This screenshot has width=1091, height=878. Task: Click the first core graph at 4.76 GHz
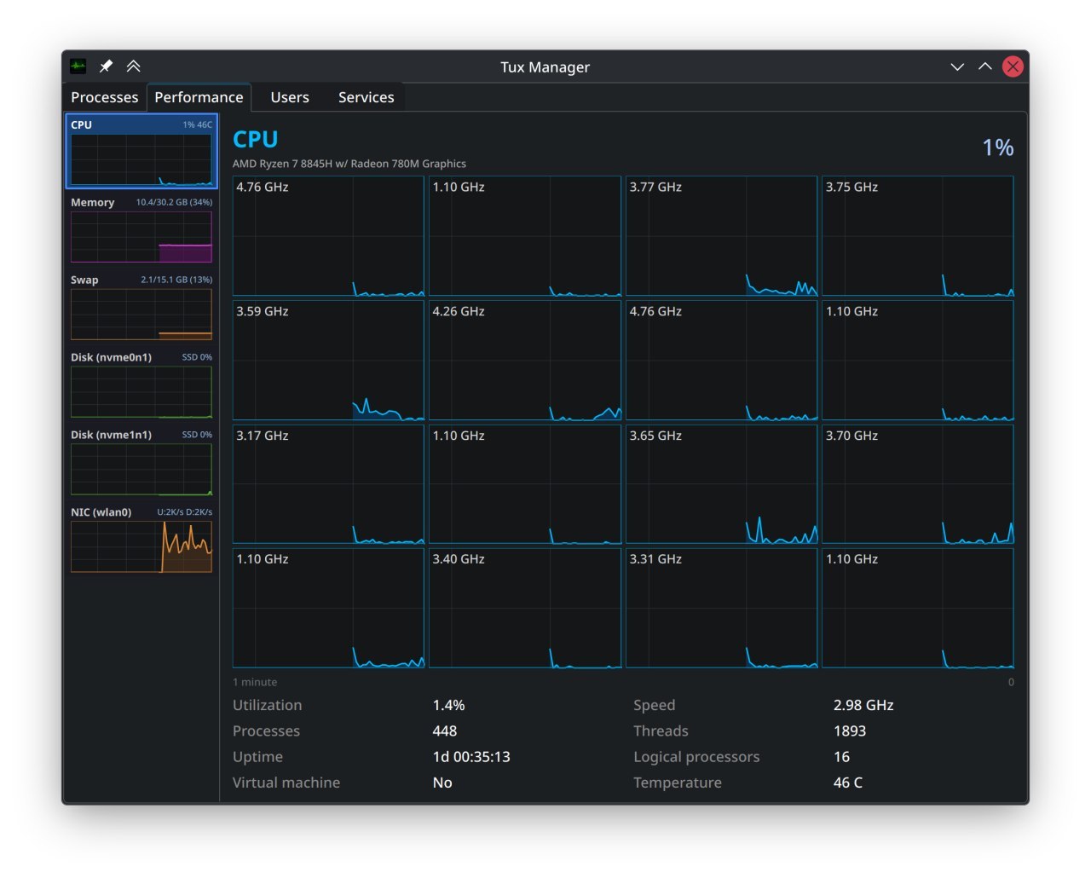[328, 236]
